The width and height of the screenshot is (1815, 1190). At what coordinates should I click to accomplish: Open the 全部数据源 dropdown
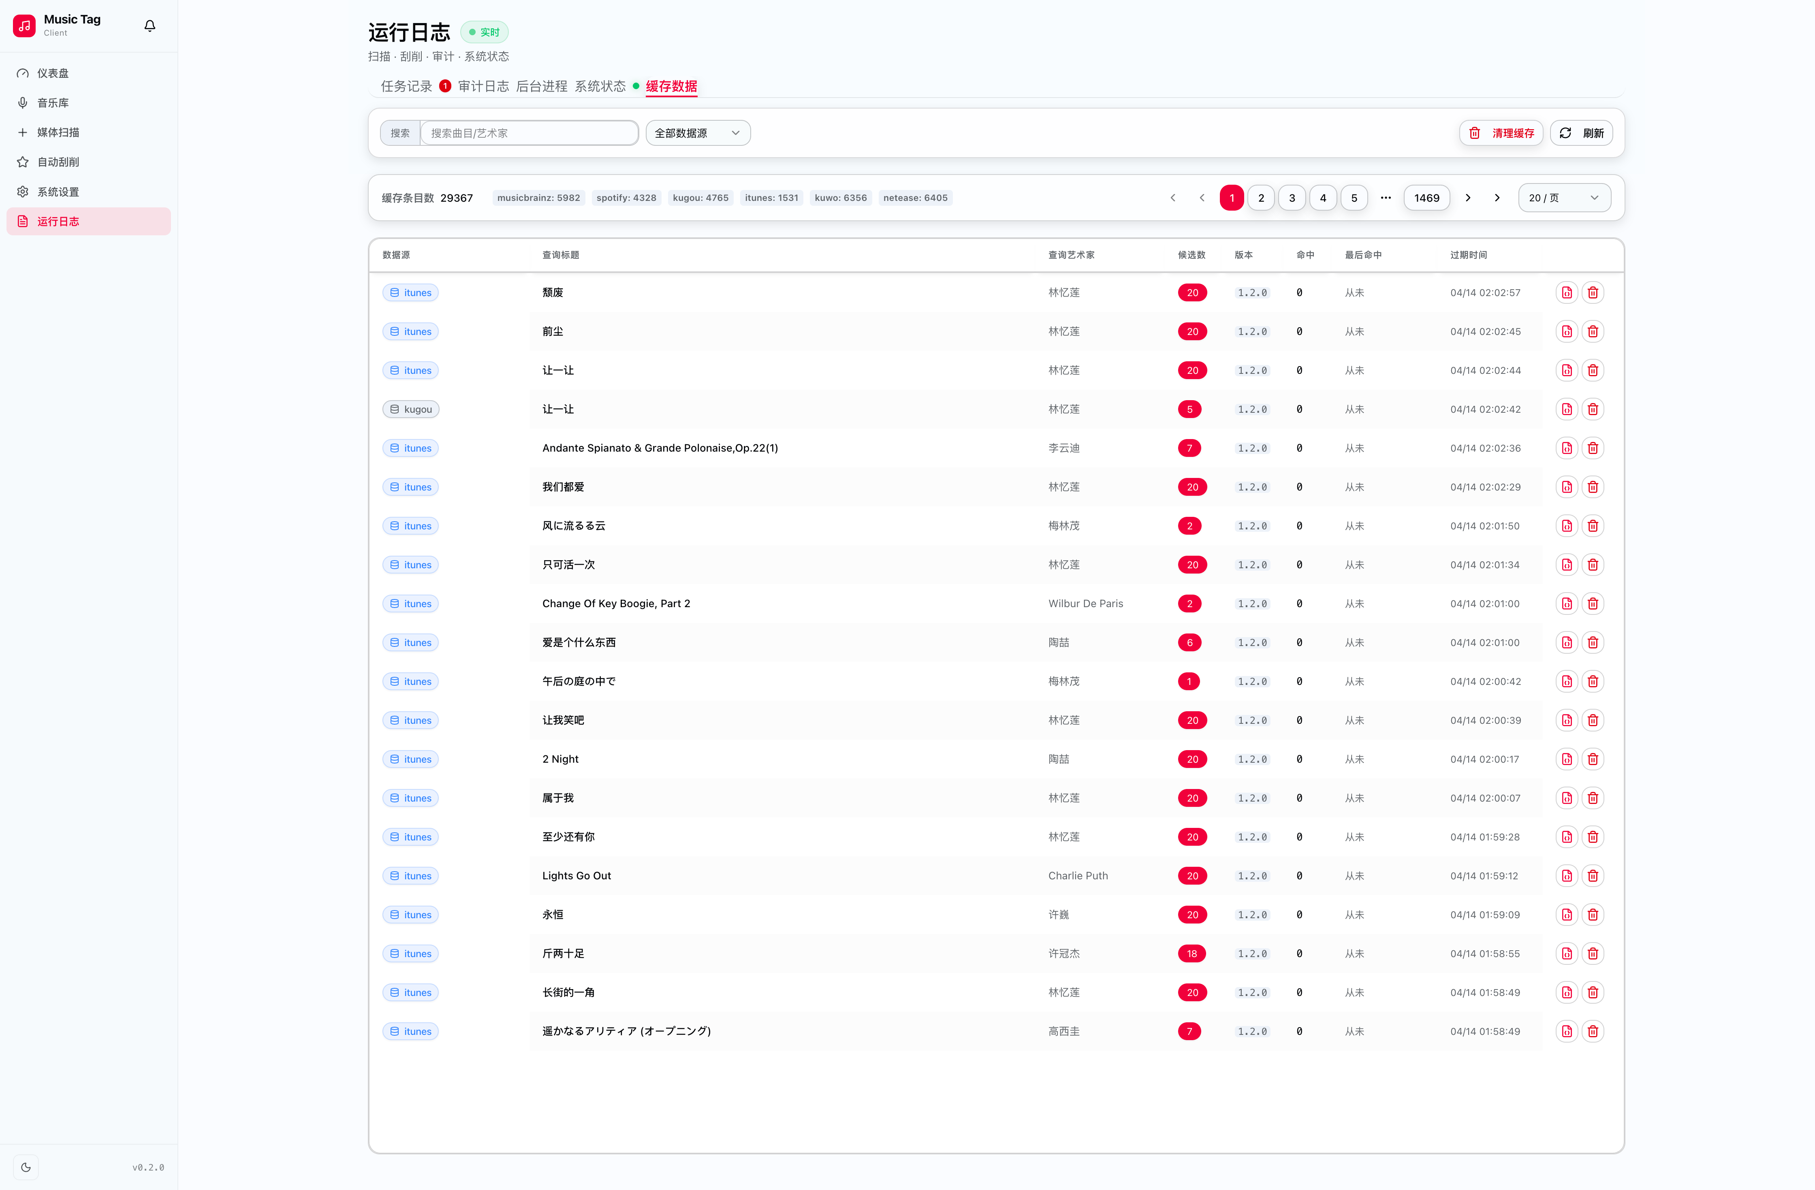pos(697,133)
